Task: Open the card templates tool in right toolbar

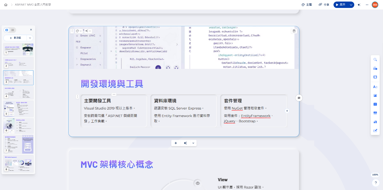Action: (x=375, y=68)
